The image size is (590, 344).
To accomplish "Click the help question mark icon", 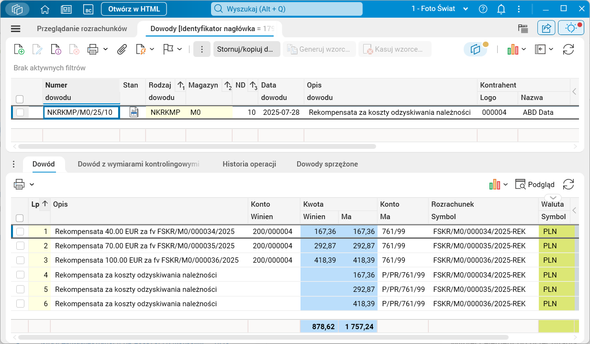I will pos(483,9).
